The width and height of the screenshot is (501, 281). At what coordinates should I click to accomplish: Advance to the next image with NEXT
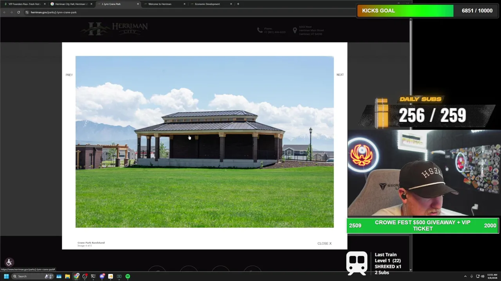tap(340, 75)
